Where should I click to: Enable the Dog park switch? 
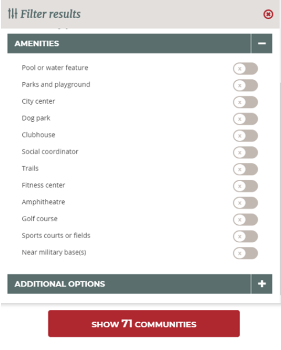246,119
